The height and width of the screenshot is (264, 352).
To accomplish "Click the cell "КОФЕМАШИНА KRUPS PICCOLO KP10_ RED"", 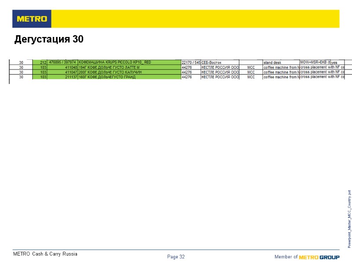I will point(129,62).
